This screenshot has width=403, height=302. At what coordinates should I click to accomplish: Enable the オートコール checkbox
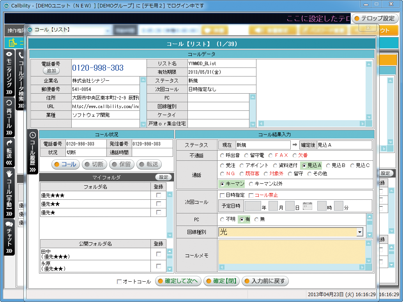119,282
